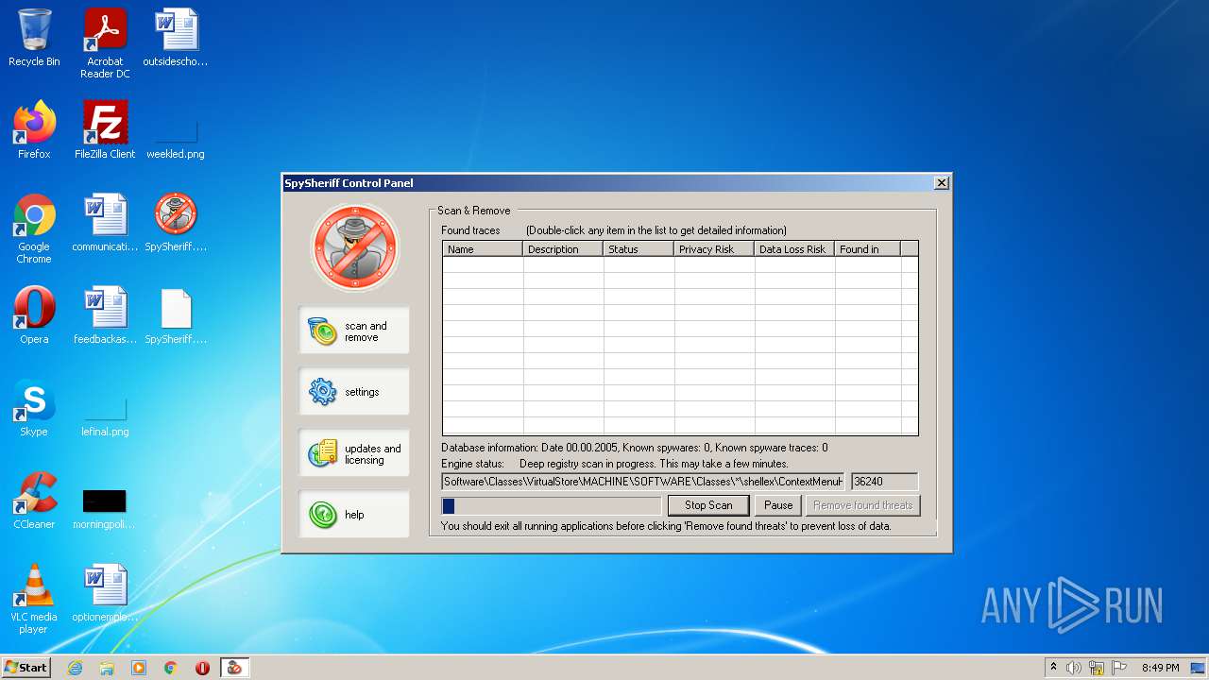The image size is (1209, 680).
Task: Select the blank SpySheriff file icon
Action: click(x=176, y=315)
